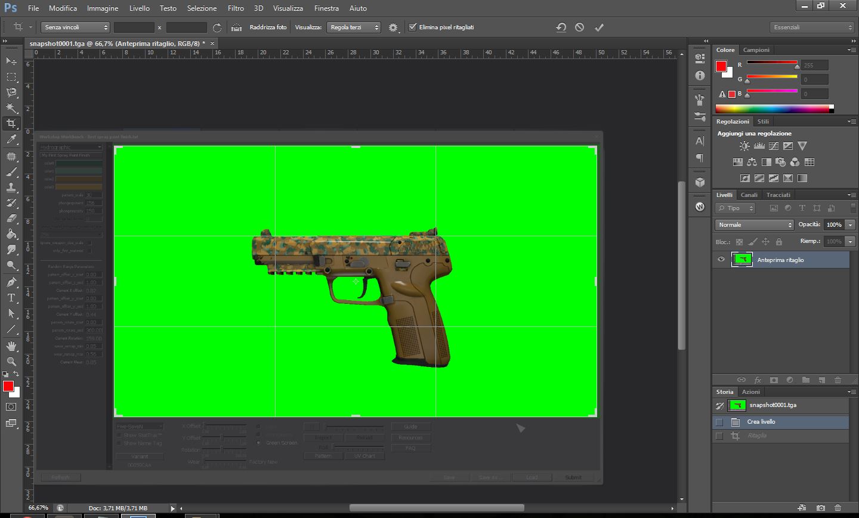The image size is (859, 518).
Task: Select the Zoom tool
Action: coord(11,362)
